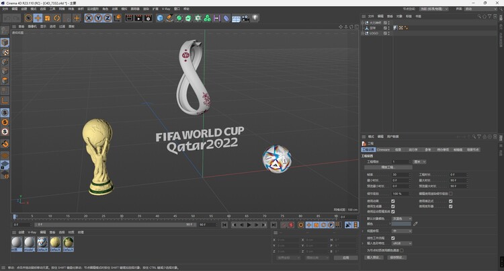Open the V-Ray menu in the top menu bar
The width and height of the screenshot is (504, 271).
(166, 9)
